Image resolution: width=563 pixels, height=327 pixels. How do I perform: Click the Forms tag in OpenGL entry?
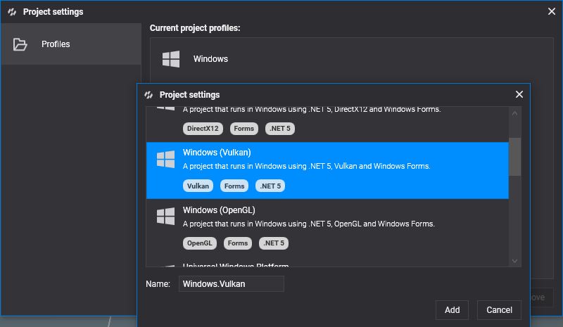pos(238,243)
